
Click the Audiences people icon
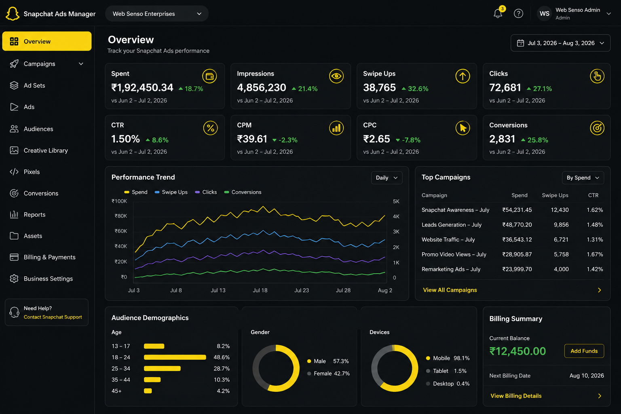(14, 129)
